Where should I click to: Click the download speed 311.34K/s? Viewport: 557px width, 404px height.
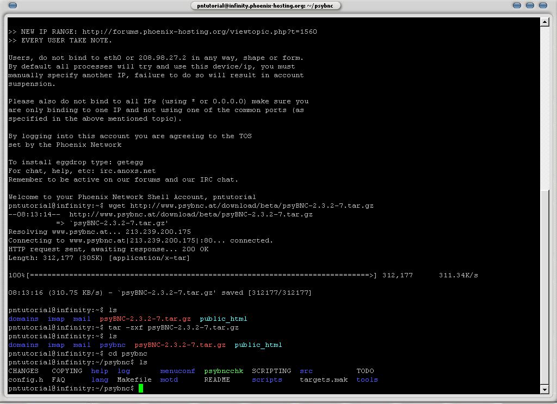pos(458,275)
